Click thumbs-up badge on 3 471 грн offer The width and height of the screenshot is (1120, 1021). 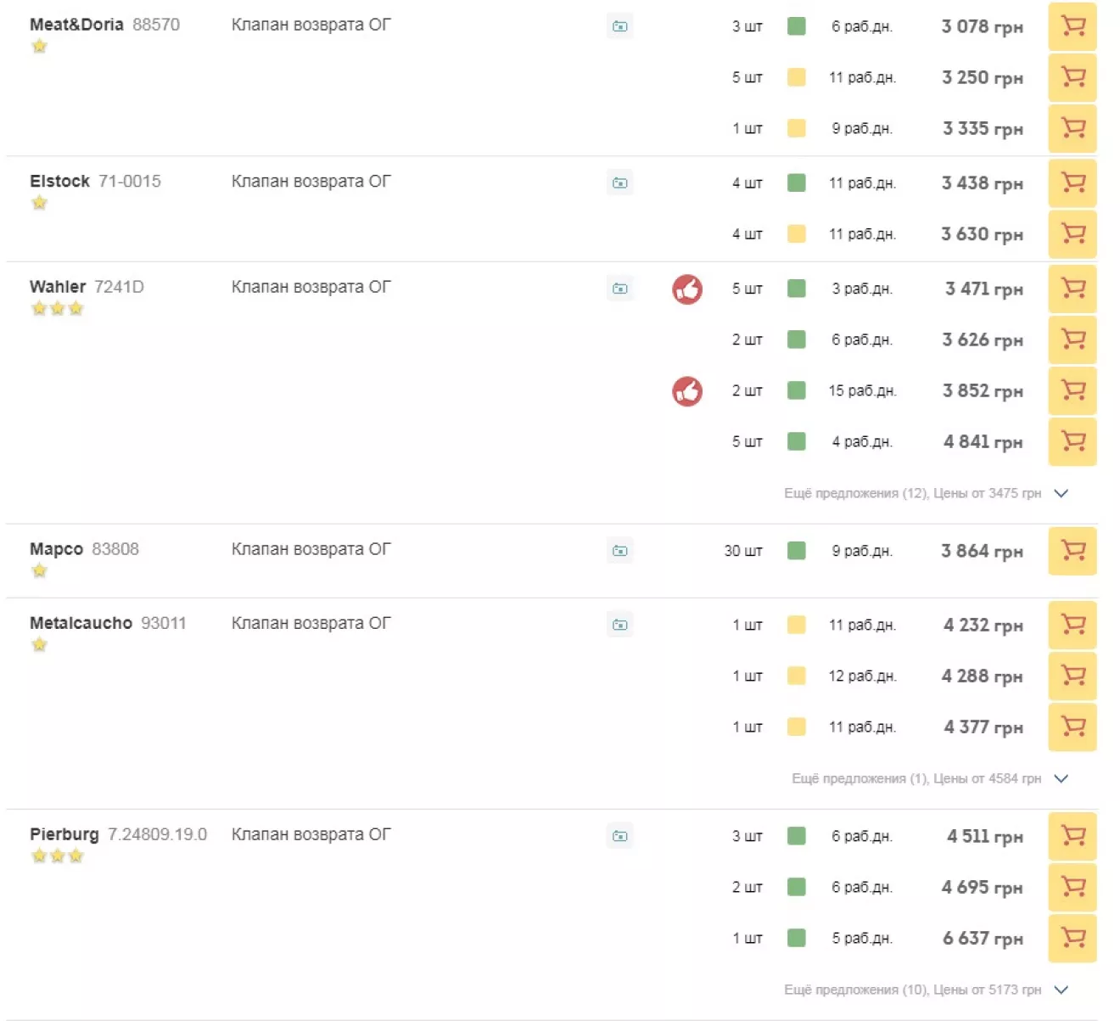click(687, 289)
